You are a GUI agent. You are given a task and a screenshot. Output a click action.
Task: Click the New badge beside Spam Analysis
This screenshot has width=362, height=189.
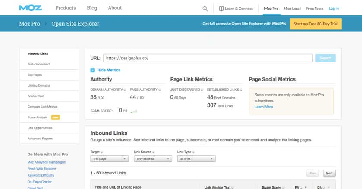55,118
